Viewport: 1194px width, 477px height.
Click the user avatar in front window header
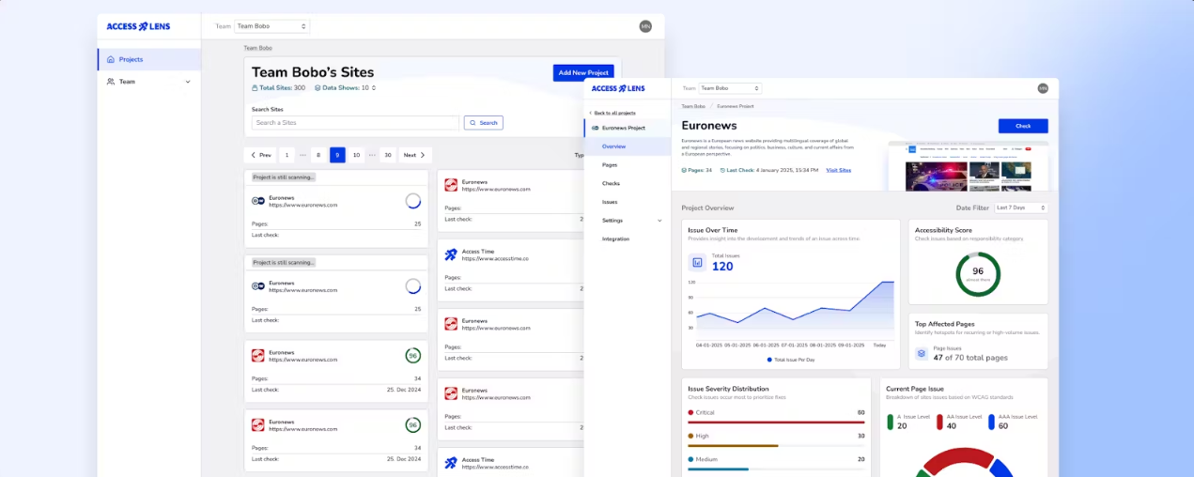coord(1043,88)
